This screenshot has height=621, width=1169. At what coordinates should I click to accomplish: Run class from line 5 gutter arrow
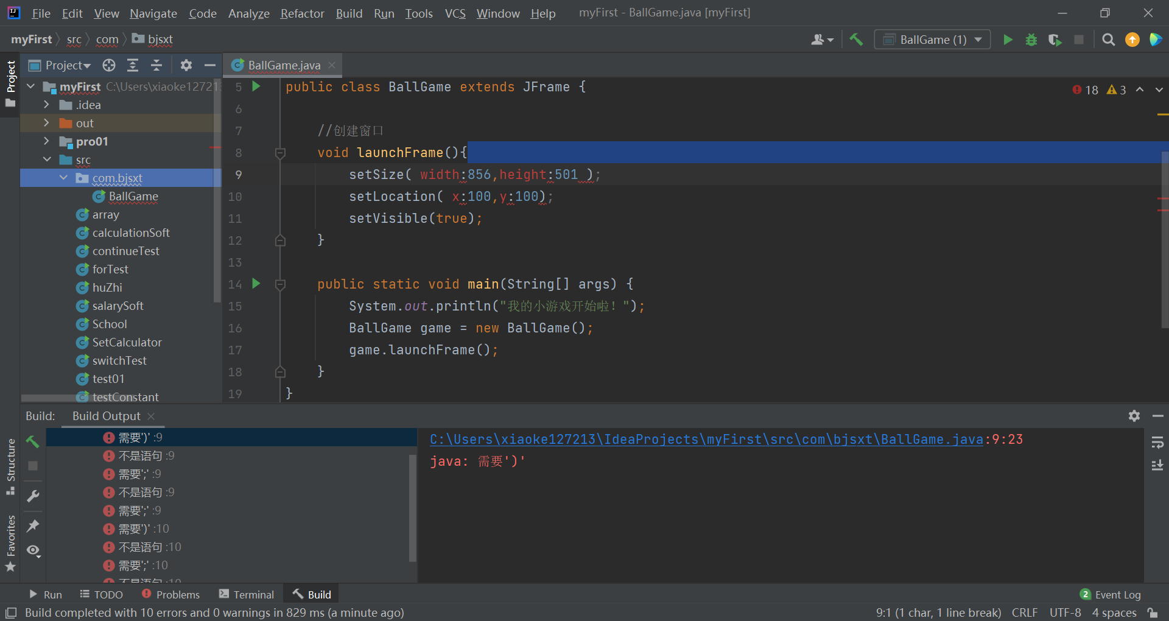pos(256,86)
